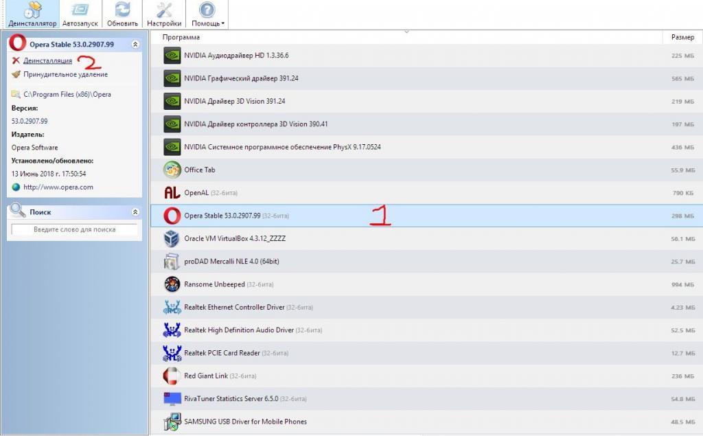Switch to Автозапуск in the toolbar
This screenshot has width=703, height=436.
80,14
